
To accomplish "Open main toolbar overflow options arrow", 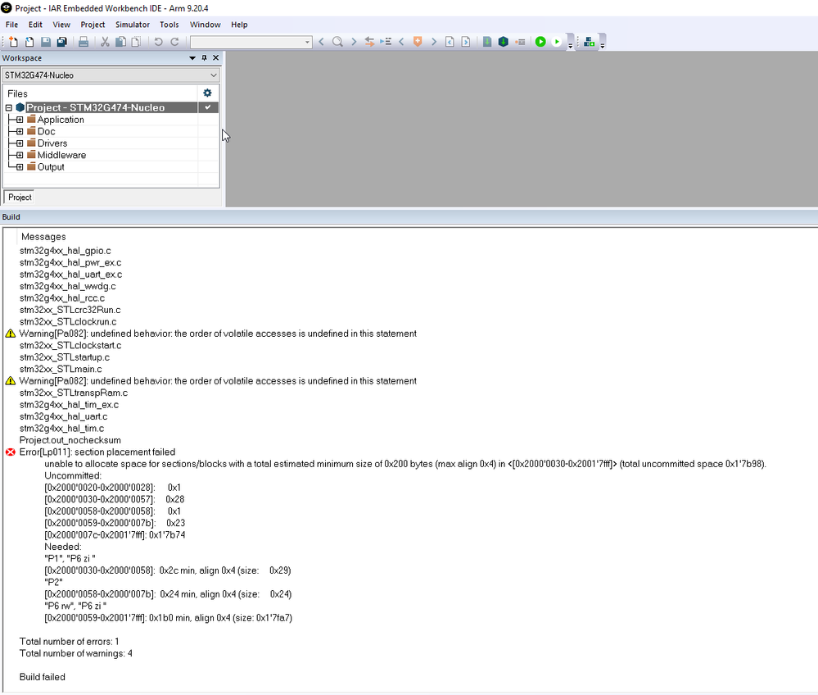I will click(x=570, y=44).
